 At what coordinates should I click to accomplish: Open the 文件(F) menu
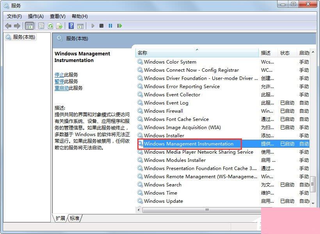pyautogui.click(x=14, y=16)
